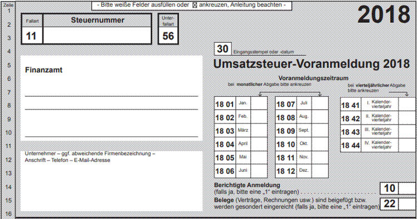
Task: Tick the Nov. 18 11 period checkbox
Action: click(x=320, y=157)
